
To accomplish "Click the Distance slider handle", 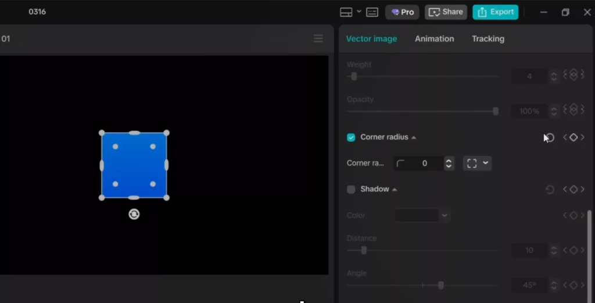I will [364, 250].
